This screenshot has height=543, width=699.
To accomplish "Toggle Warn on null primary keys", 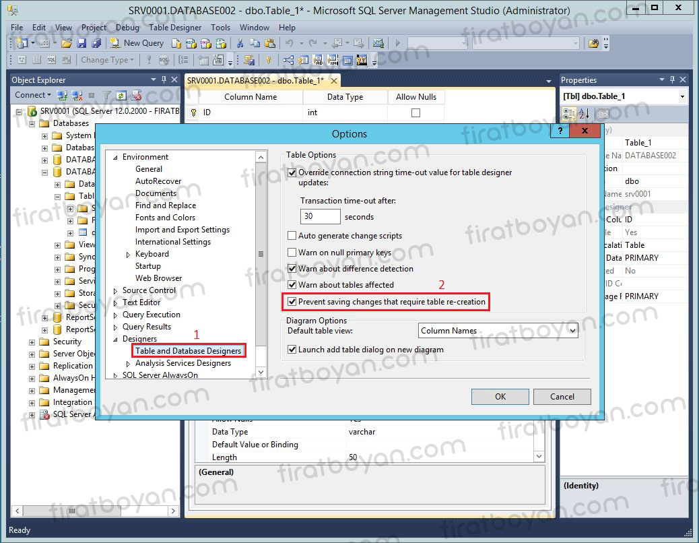I will point(292,253).
